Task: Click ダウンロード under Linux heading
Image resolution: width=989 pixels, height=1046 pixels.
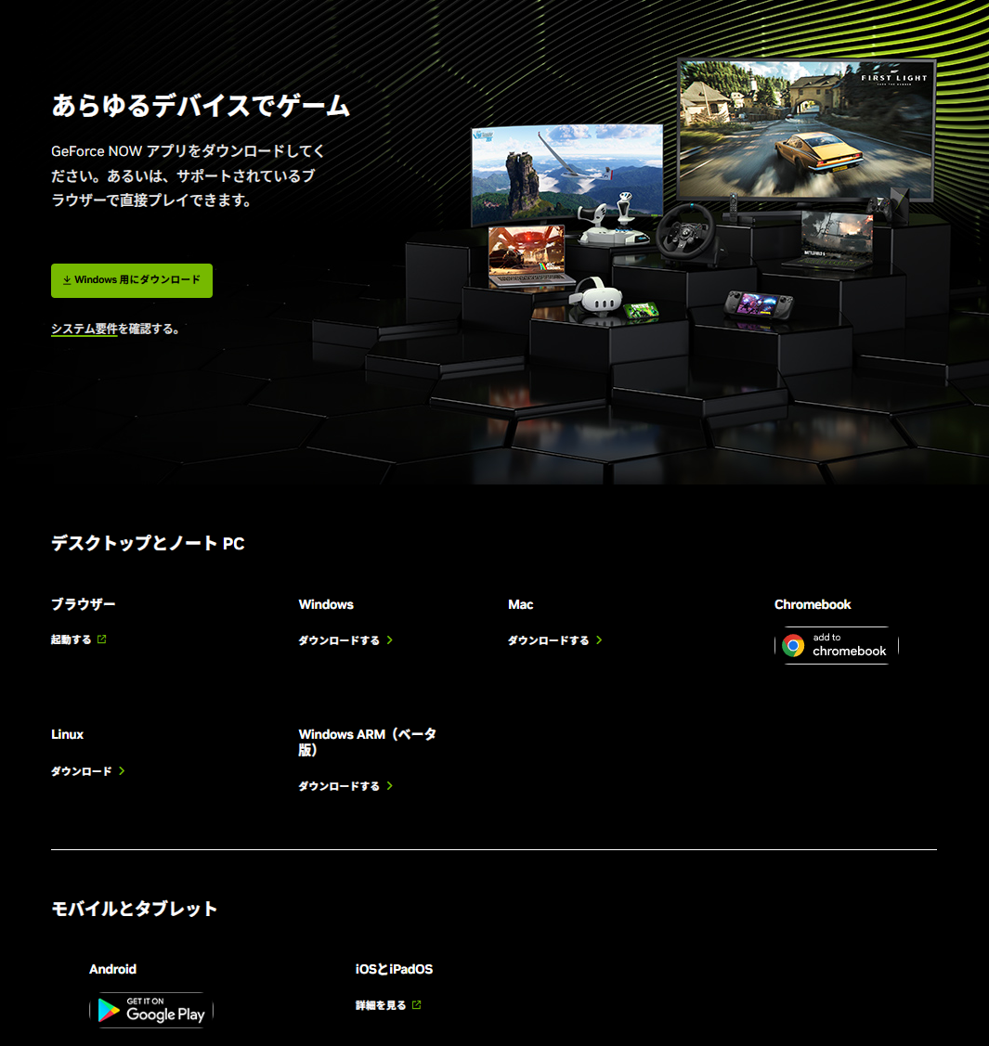Action: (82, 771)
